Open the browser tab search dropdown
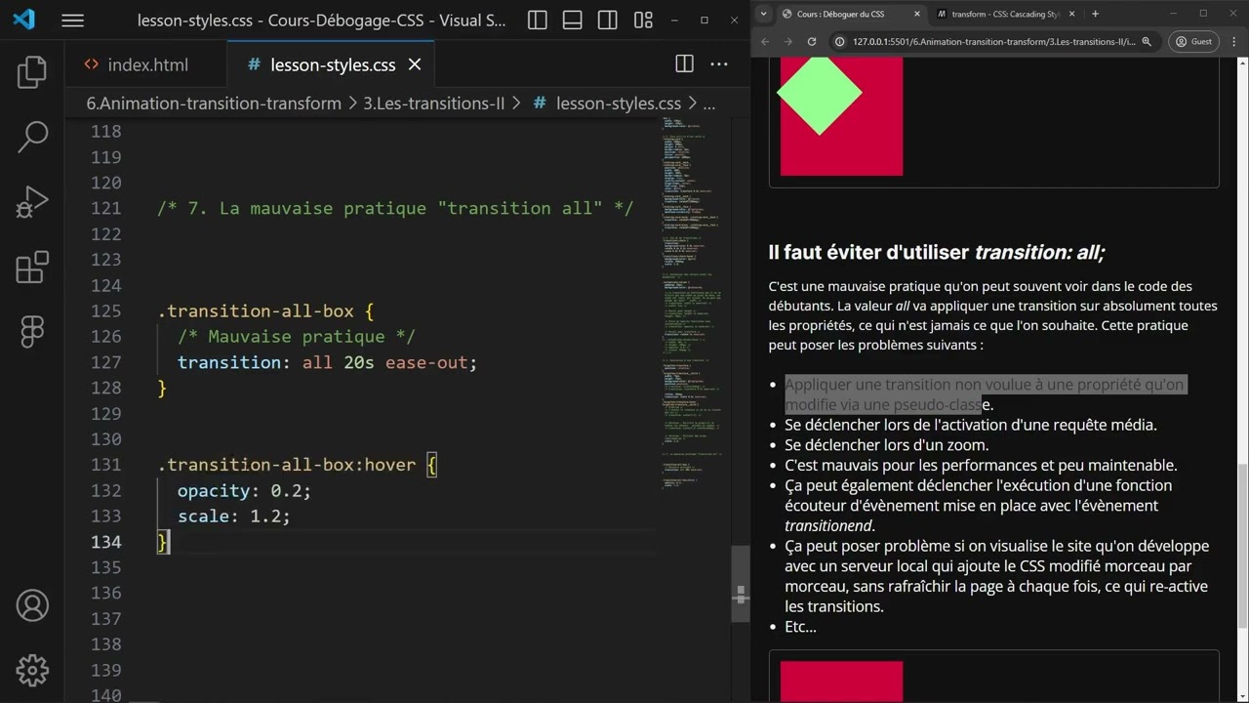This screenshot has width=1249, height=703. [763, 14]
